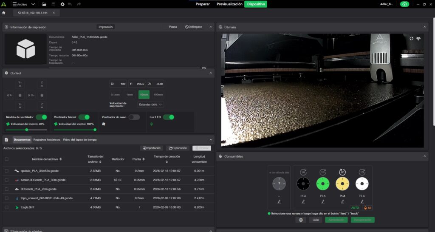This screenshot has height=232, width=435.
Task: Turn off the Luz LED switch
Action: 168,117
